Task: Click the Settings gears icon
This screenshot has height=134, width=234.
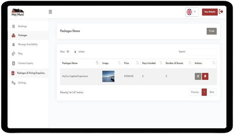Action: [x=13, y=83]
